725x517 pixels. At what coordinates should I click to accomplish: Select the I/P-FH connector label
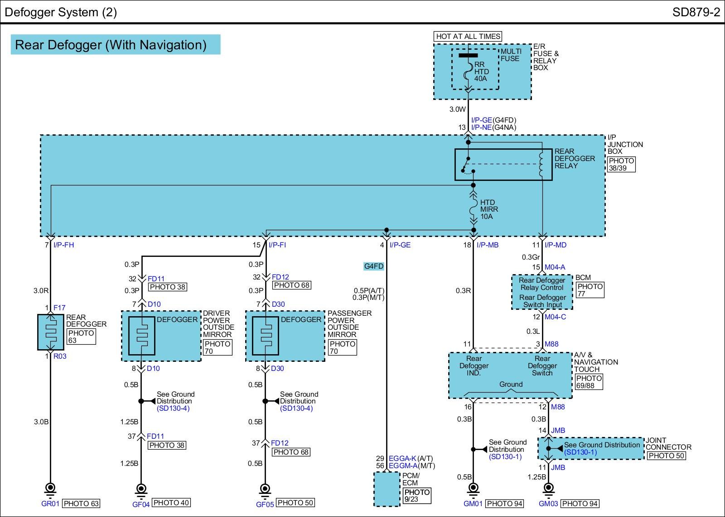[63, 245]
